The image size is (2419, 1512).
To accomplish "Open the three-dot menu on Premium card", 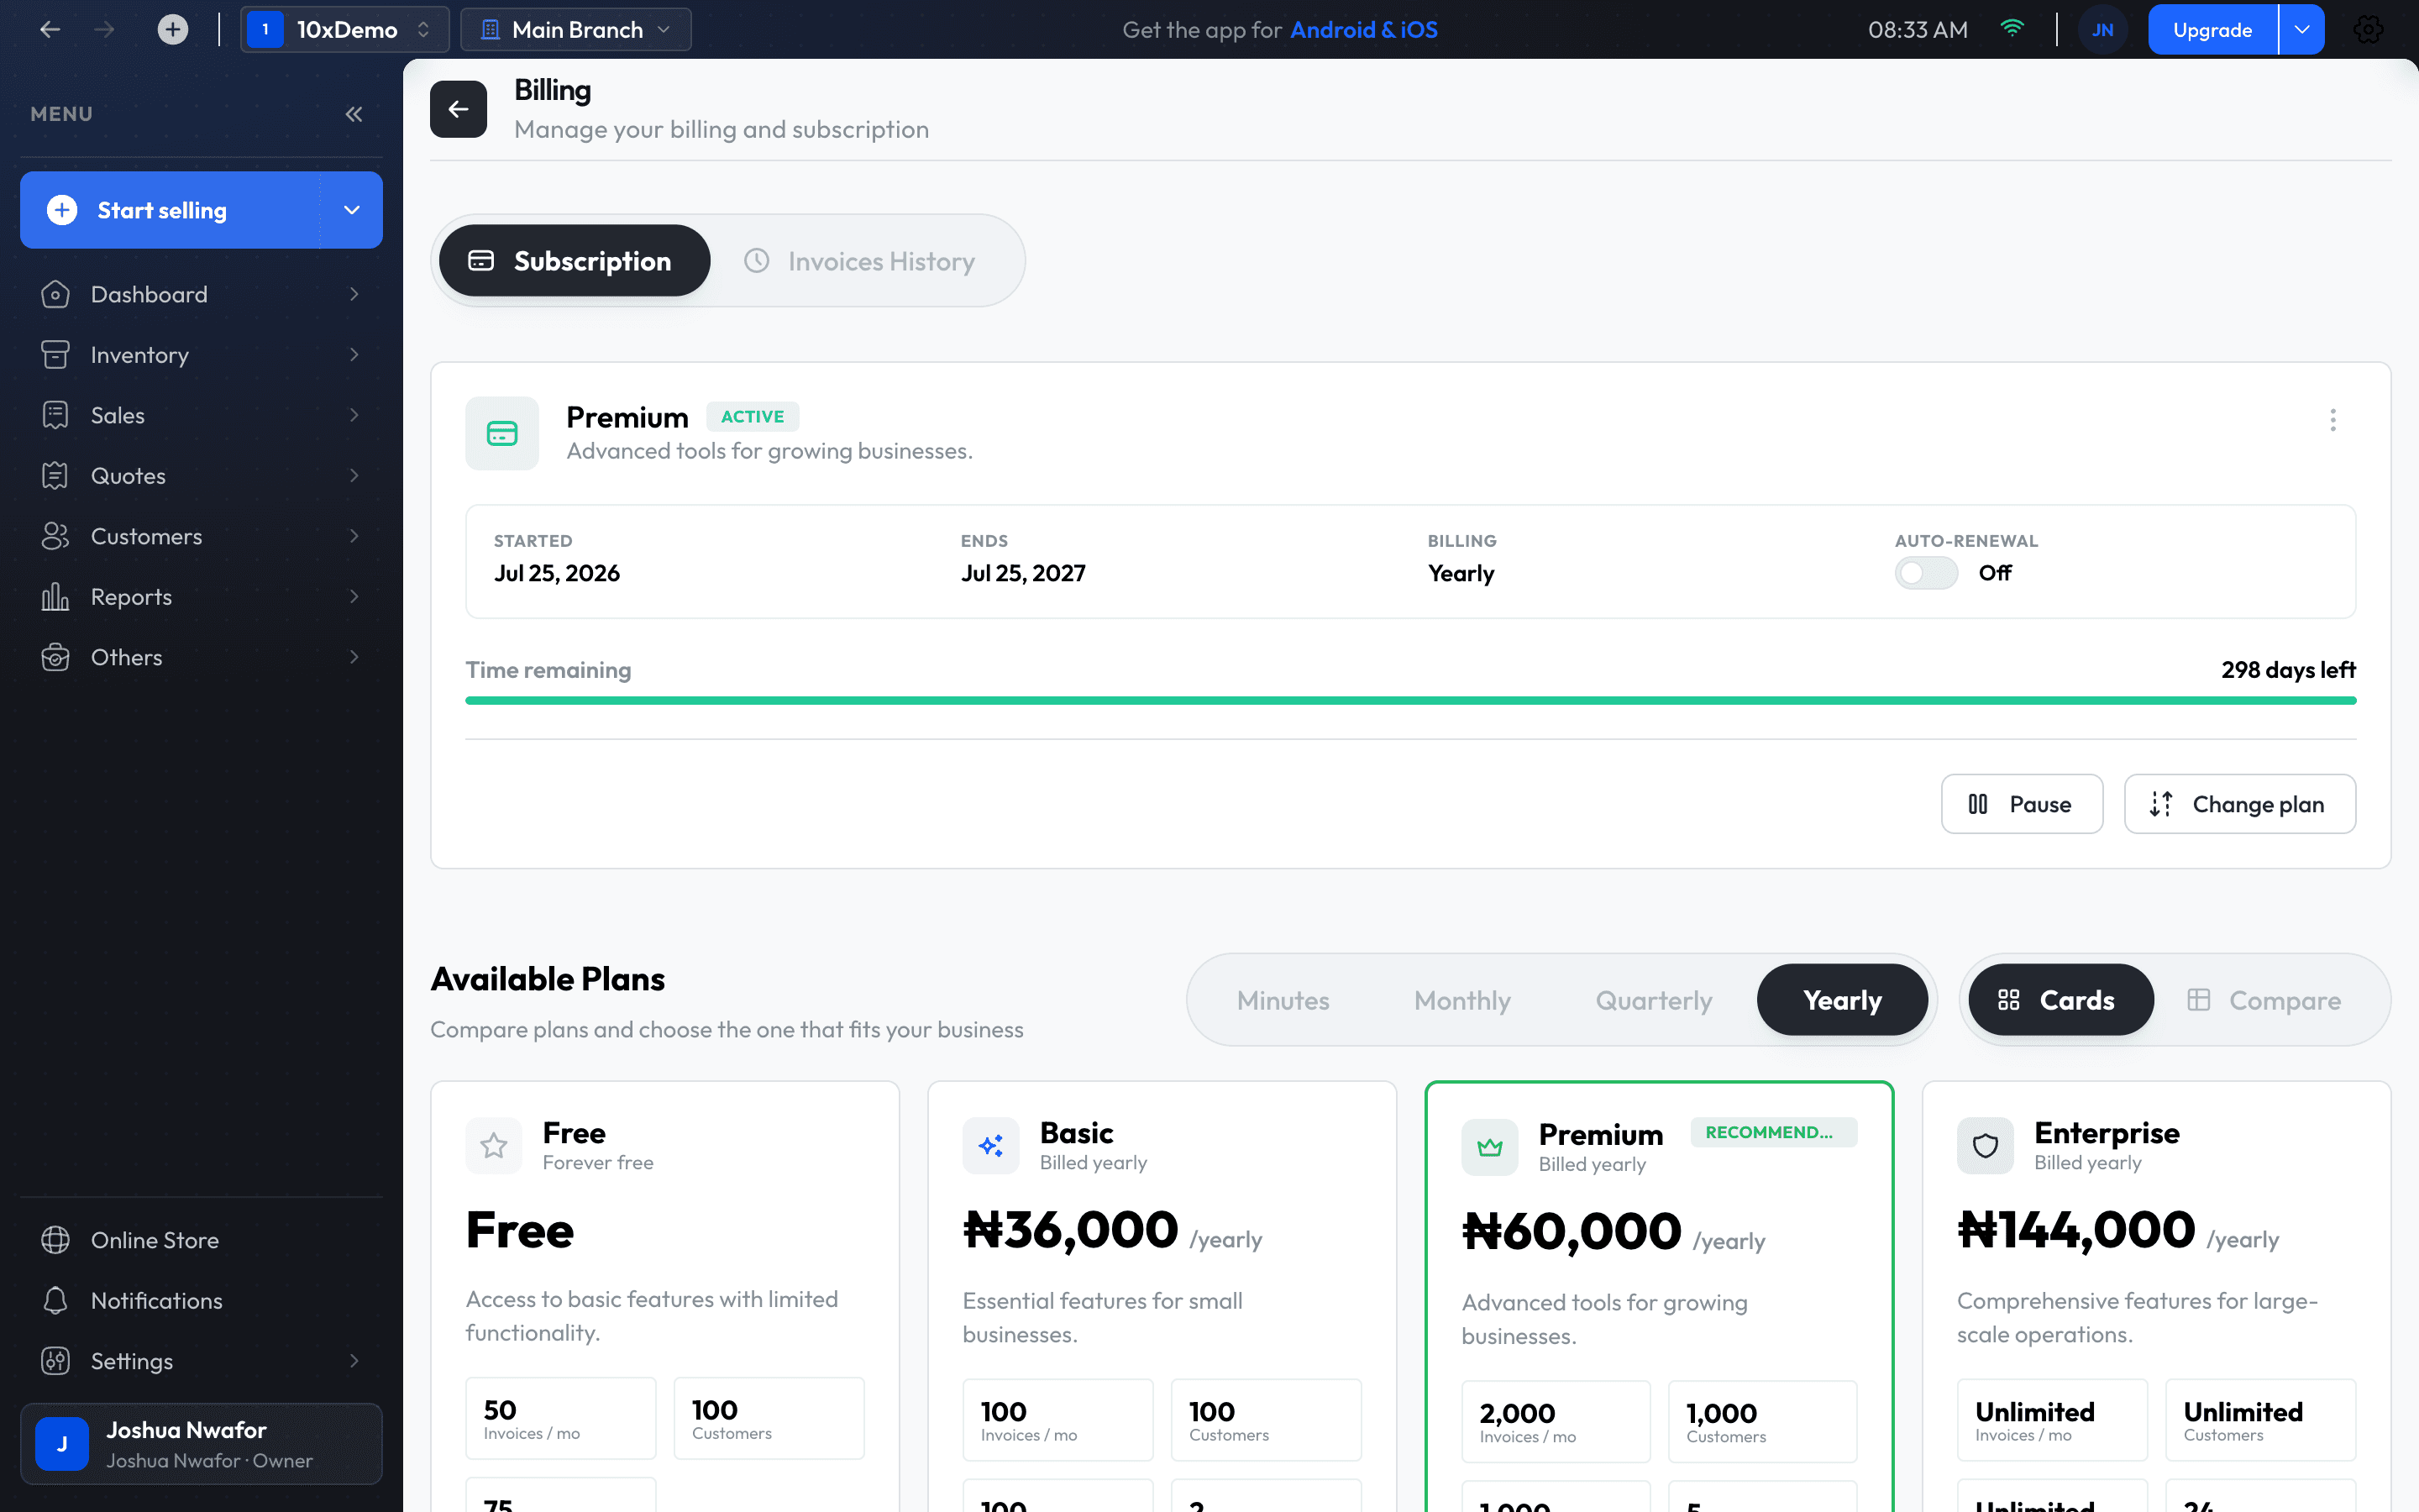I will (x=2333, y=420).
